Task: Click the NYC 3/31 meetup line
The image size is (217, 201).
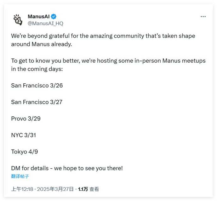Action: pos(24,135)
